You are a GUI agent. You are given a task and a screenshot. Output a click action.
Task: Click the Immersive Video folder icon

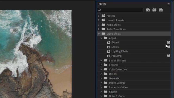(106, 87)
